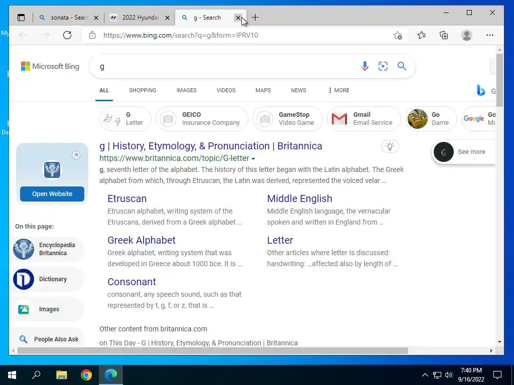The image size is (514, 385).
Task: Open File Explorer from taskbar
Action: (x=61, y=375)
